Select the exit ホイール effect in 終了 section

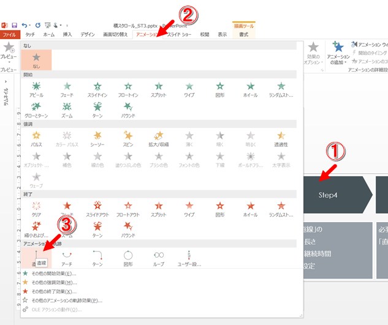tap(251, 209)
